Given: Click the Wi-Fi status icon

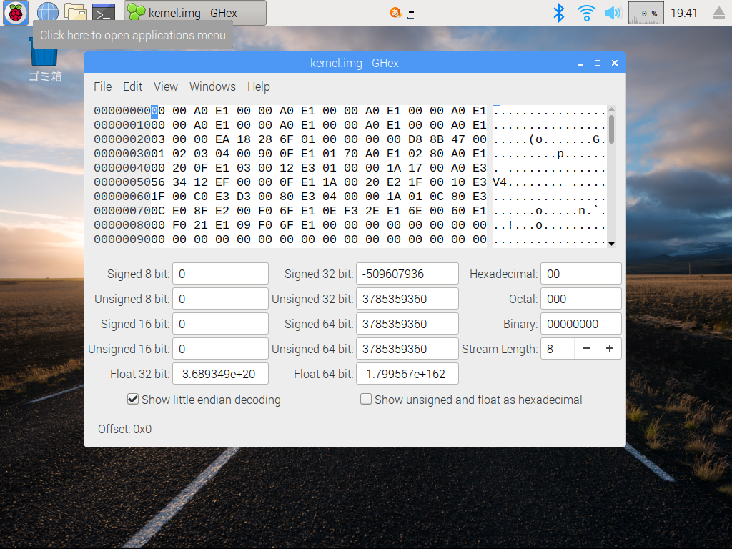Looking at the screenshot, I should click(x=586, y=12).
